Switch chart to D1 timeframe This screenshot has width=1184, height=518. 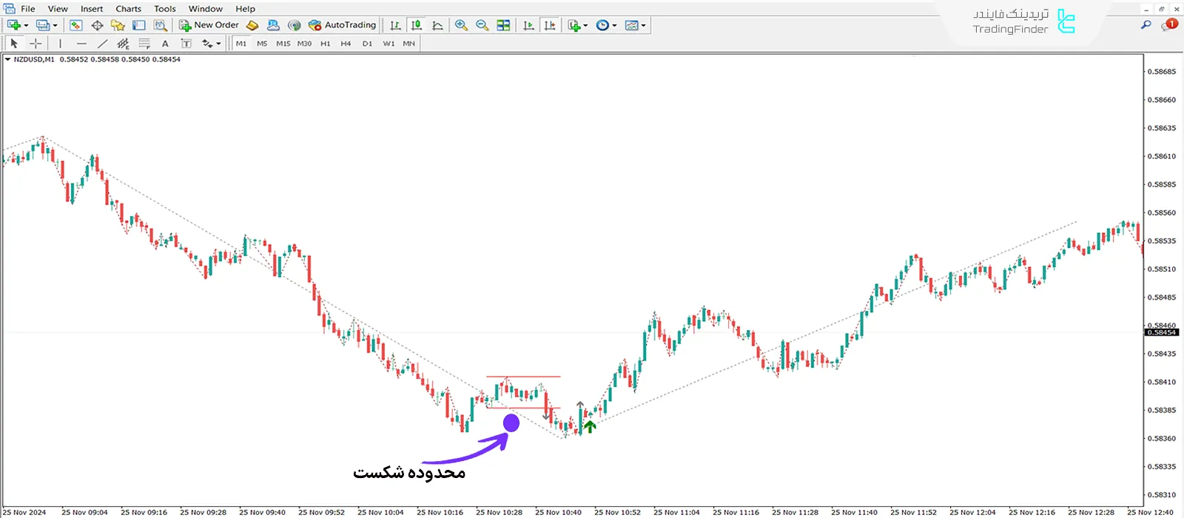[367, 44]
